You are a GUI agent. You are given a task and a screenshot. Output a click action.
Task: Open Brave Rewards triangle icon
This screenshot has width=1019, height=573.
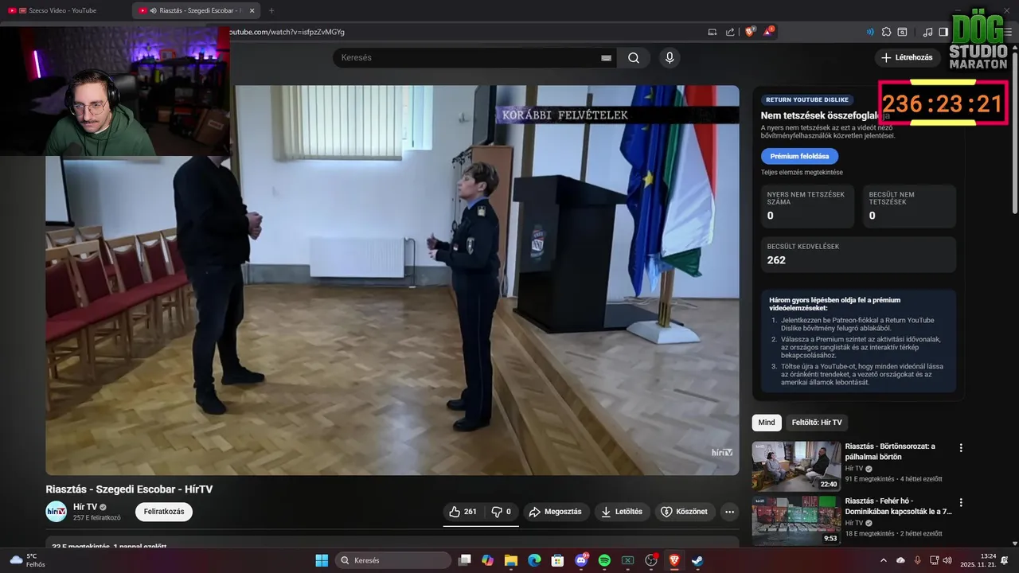768,32
